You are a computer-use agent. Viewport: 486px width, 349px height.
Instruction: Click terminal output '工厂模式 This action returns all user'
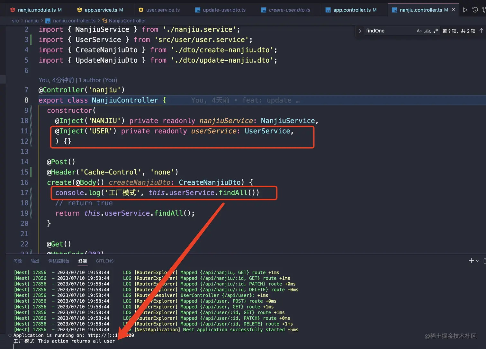(64, 341)
